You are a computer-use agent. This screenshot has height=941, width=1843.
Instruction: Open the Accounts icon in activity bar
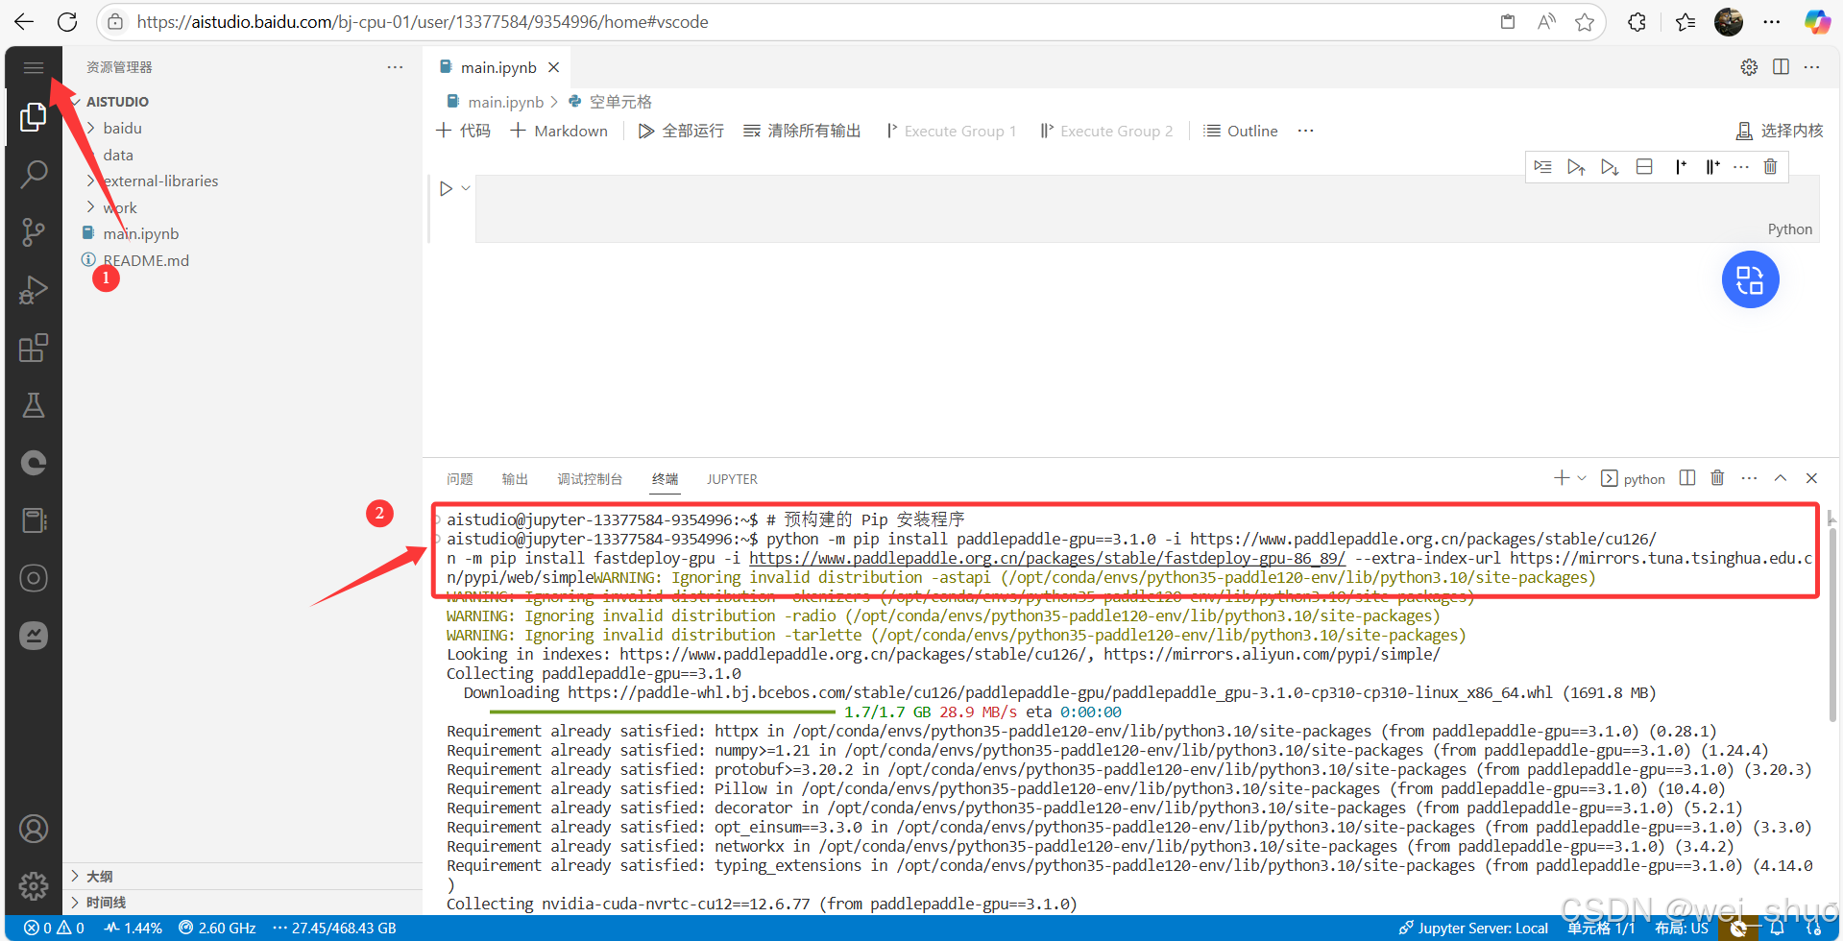point(34,829)
